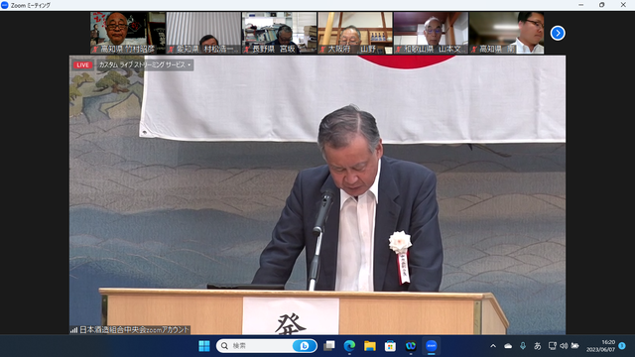Expand the custom live streaming service dropdown
The width and height of the screenshot is (635, 357).
click(145, 64)
